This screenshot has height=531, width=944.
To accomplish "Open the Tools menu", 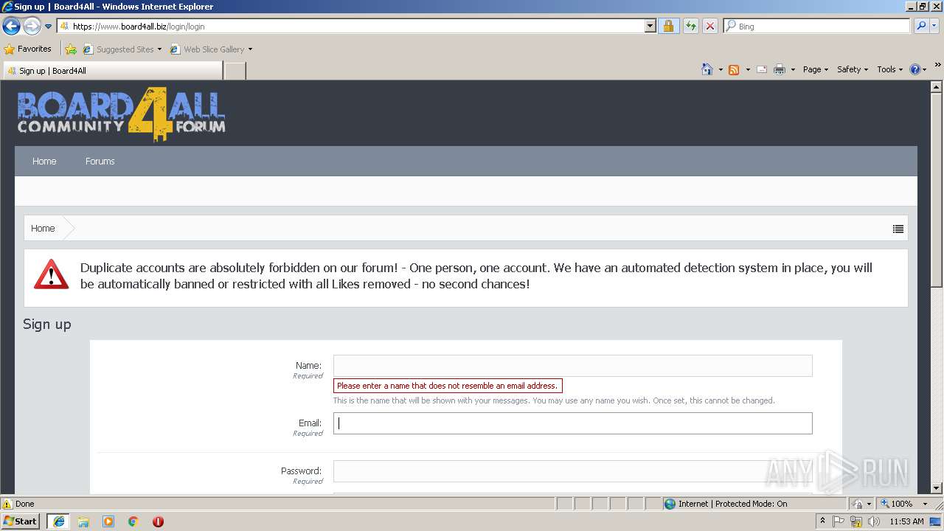I will click(x=889, y=69).
